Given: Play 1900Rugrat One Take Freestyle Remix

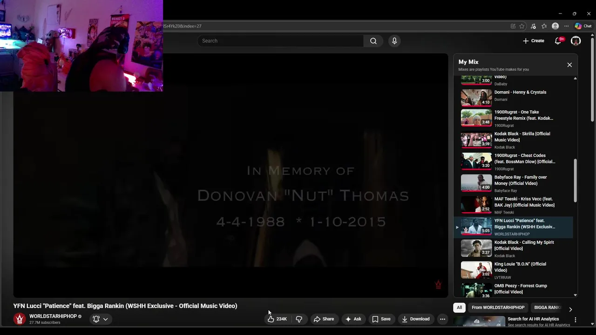Looking at the screenshot, I should click(514, 118).
